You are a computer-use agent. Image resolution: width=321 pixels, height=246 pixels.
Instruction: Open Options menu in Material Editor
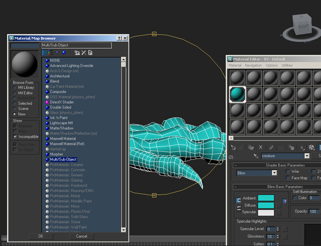[271, 66]
